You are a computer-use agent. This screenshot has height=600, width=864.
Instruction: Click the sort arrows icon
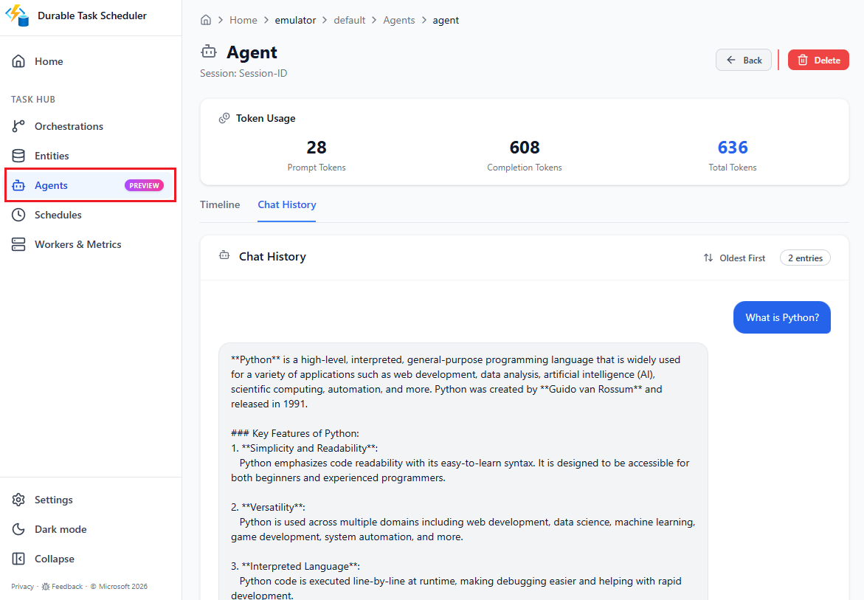pos(708,258)
